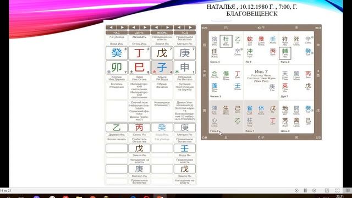
Task: Click the faded blue 癸 hidden stem tile
Action: tap(162, 128)
